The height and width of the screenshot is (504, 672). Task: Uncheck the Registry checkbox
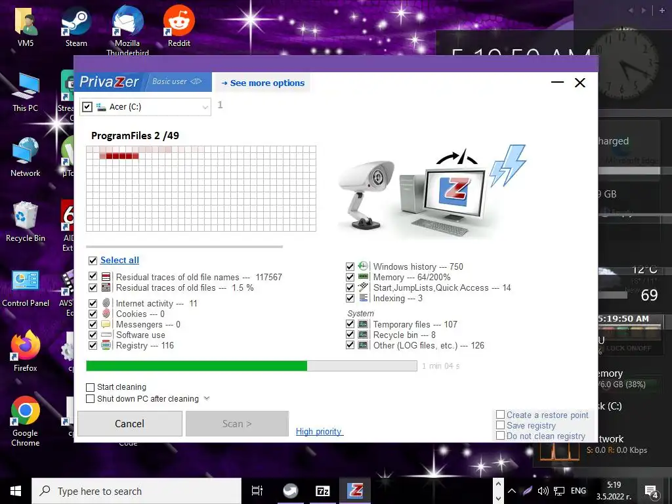(x=93, y=345)
